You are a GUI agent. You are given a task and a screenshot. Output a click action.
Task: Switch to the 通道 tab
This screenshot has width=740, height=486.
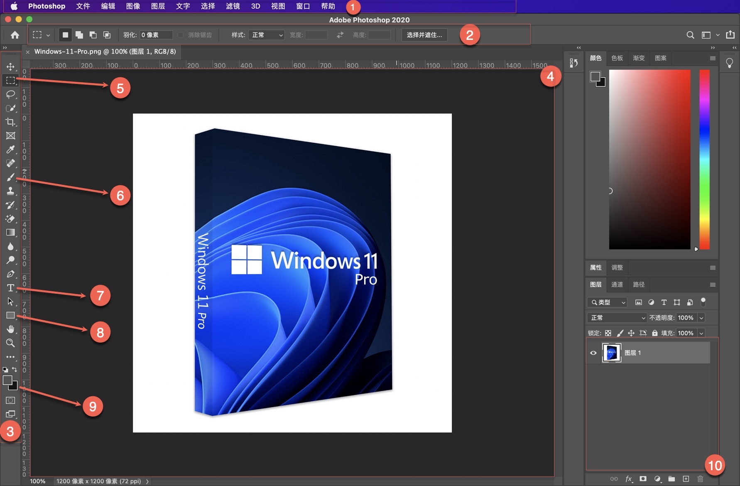[x=617, y=285]
